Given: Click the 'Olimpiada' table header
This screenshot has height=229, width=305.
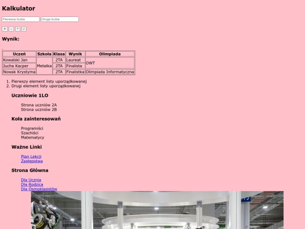Looking at the screenshot, I should click(110, 54).
